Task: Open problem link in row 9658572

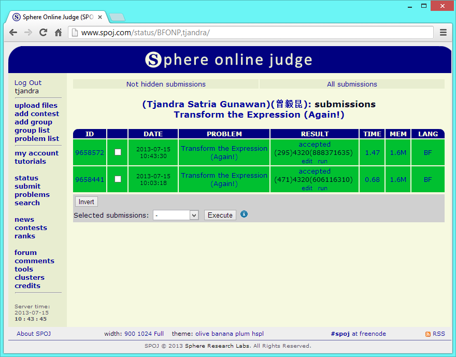Action: 224,153
